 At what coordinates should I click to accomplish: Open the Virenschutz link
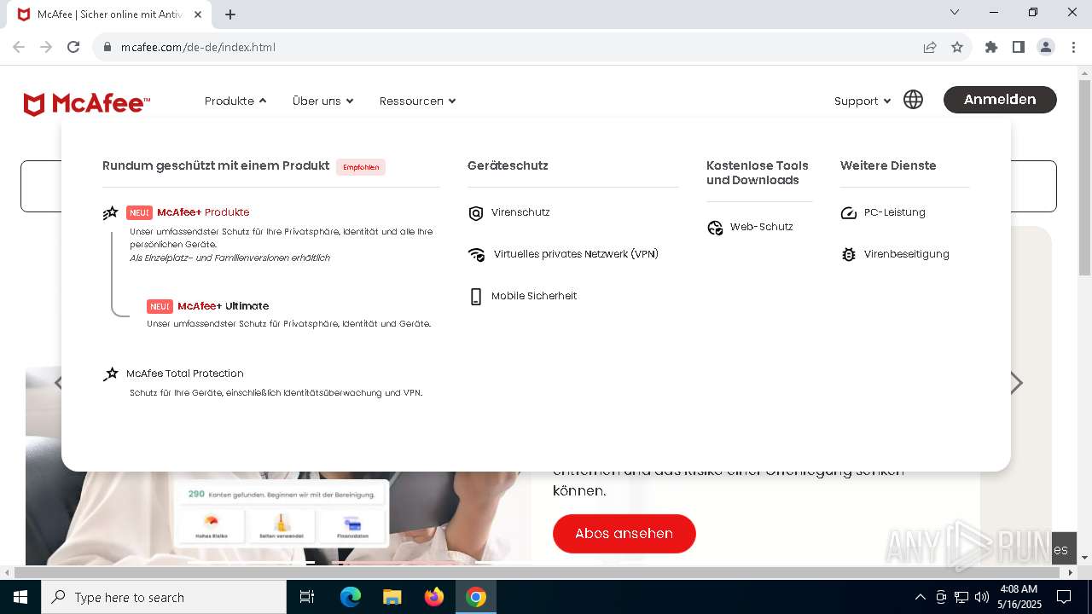[x=520, y=212]
